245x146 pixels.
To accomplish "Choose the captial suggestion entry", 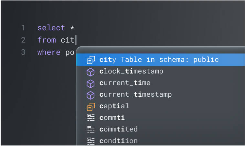I will coord(114,106).
